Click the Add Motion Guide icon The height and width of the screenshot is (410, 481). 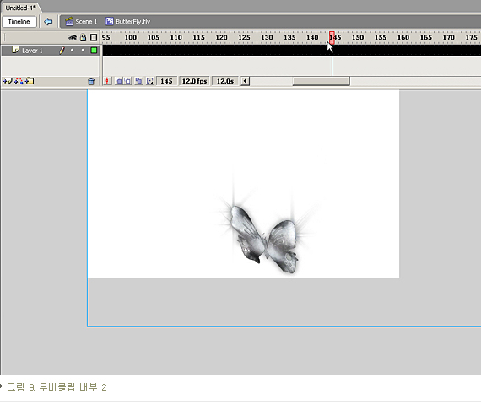(x=19, y=81)
